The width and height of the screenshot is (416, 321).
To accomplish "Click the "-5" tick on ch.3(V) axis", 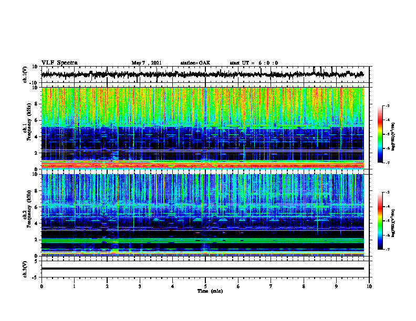I will click(x=36, y=277).
